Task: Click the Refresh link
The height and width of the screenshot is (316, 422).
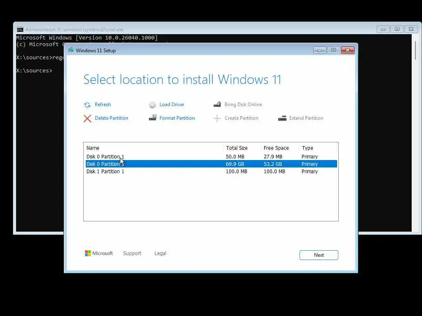Action: (103, 104)
